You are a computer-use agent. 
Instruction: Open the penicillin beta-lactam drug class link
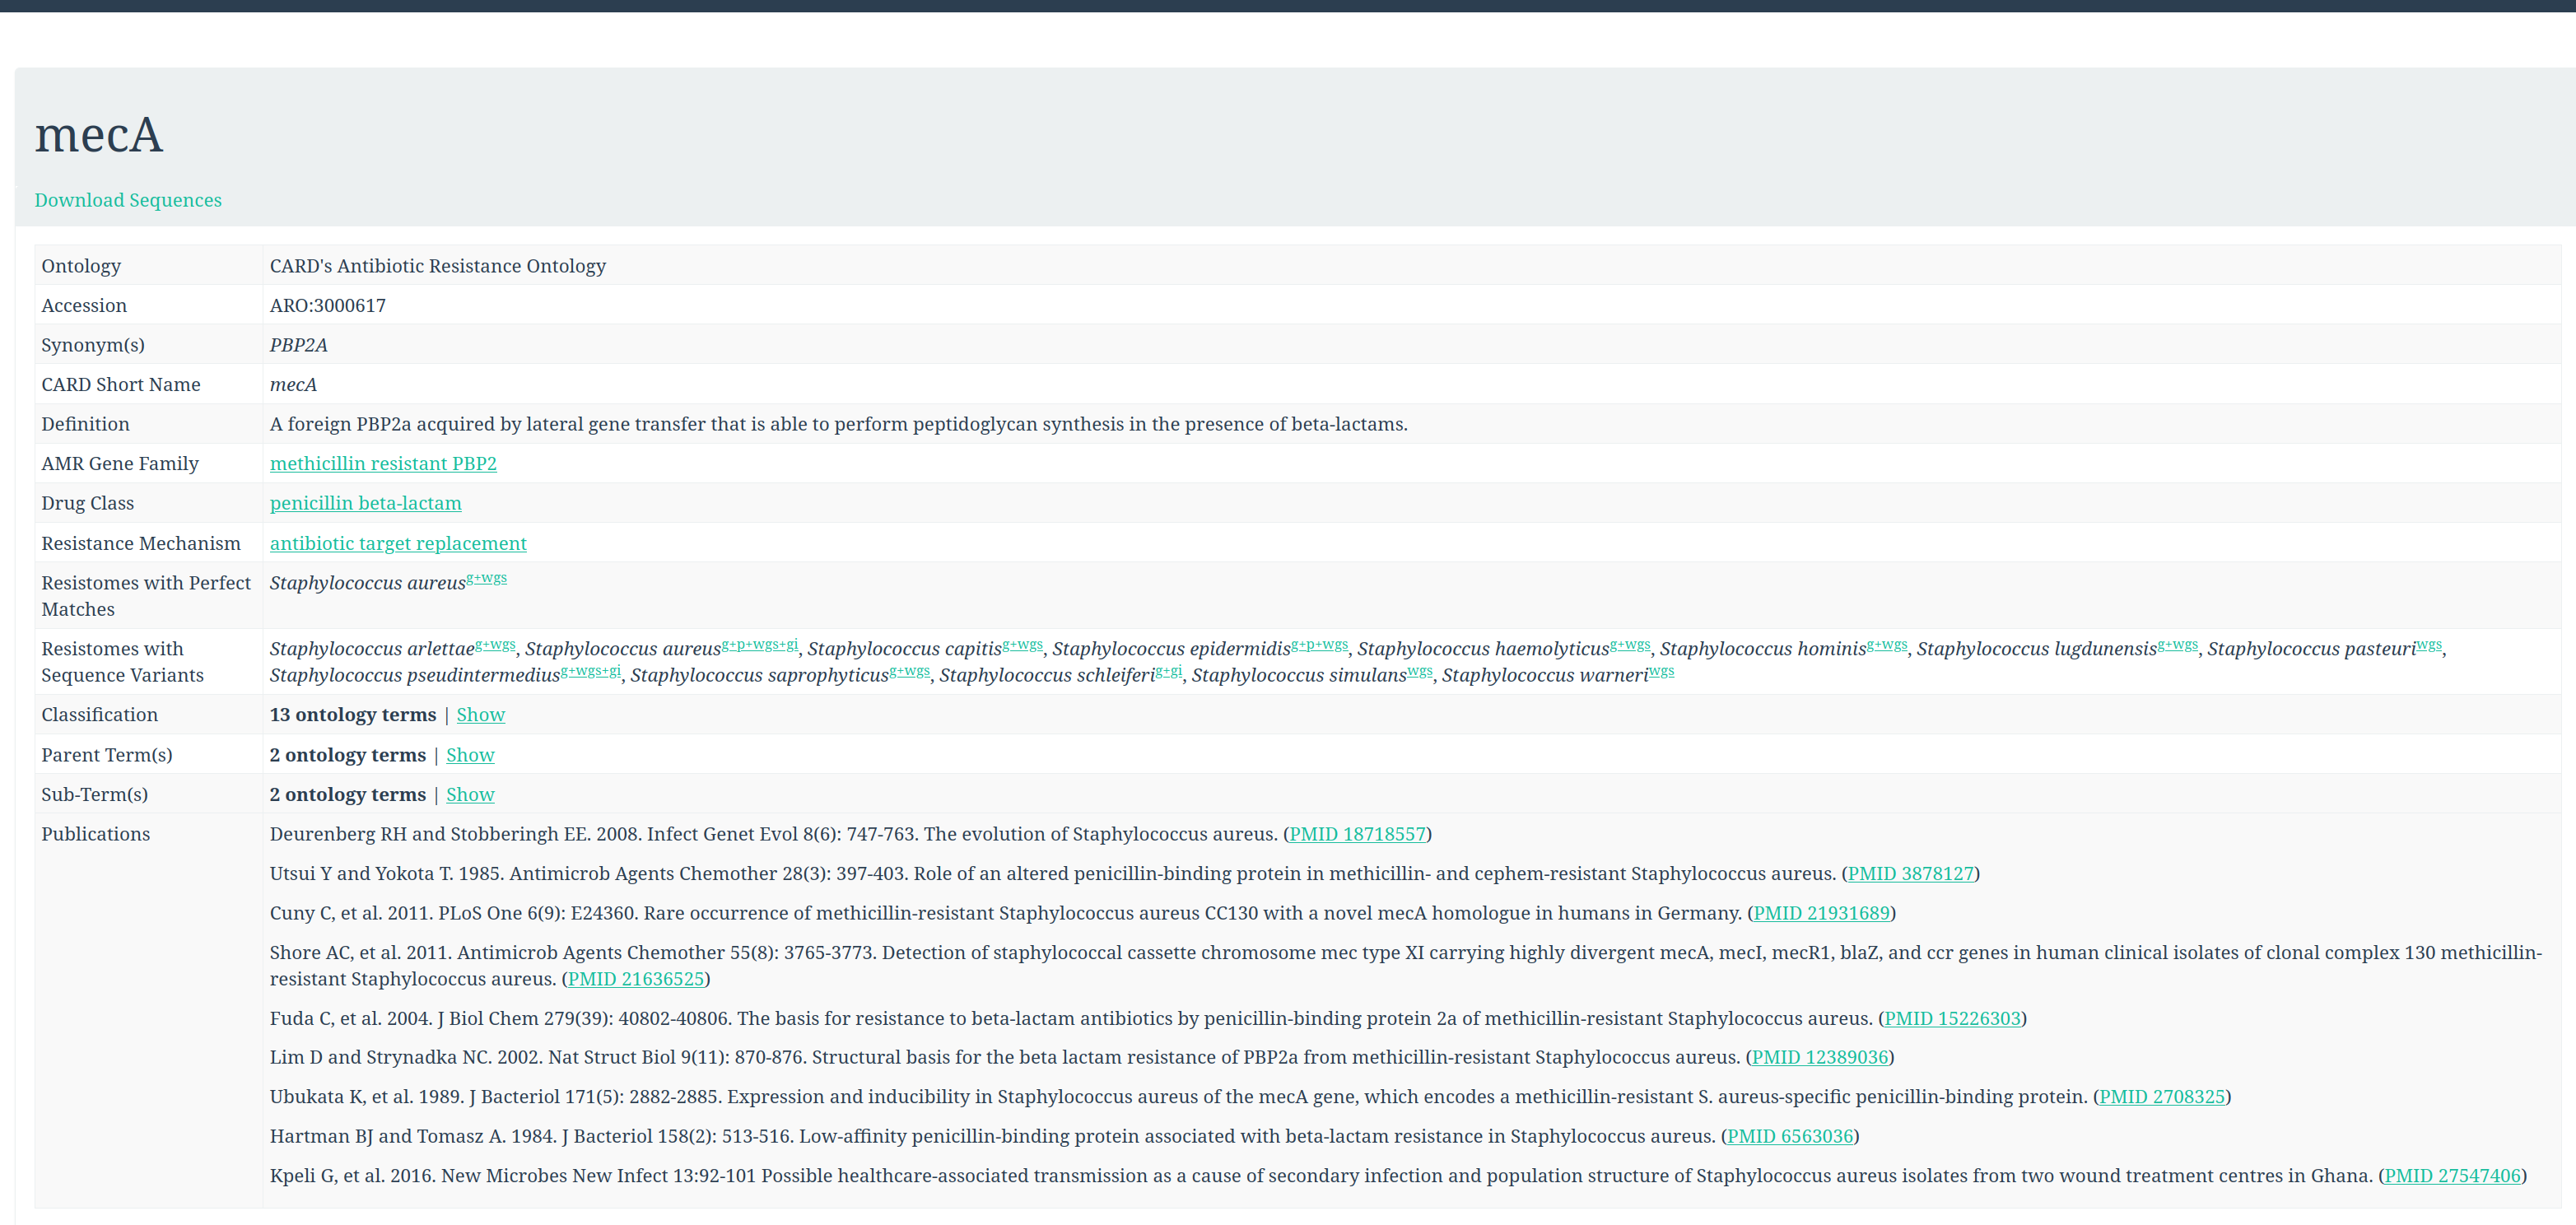click(x=365, y=503)
